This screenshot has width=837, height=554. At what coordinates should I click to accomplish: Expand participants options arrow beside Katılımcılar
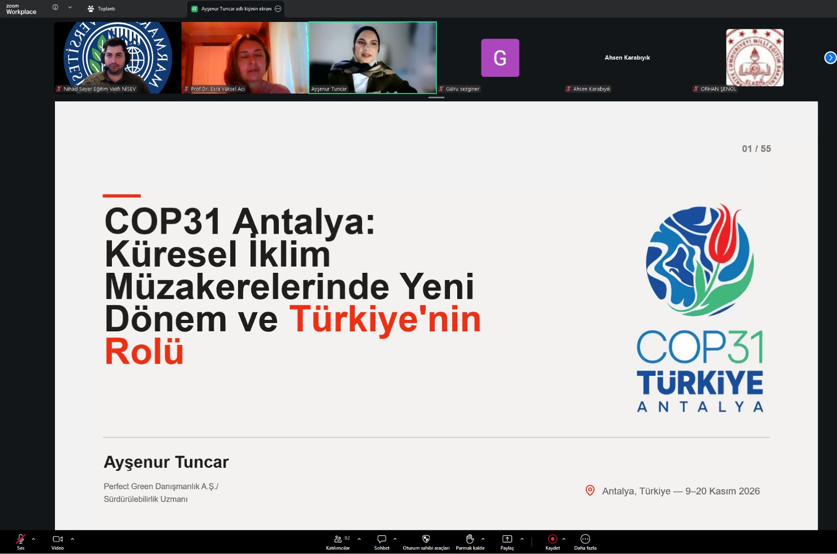[x=359, y=539]
